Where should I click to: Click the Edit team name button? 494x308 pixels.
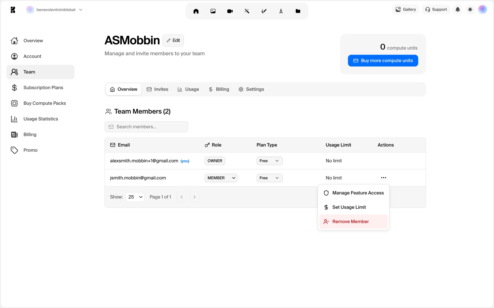tap(173, 40)
